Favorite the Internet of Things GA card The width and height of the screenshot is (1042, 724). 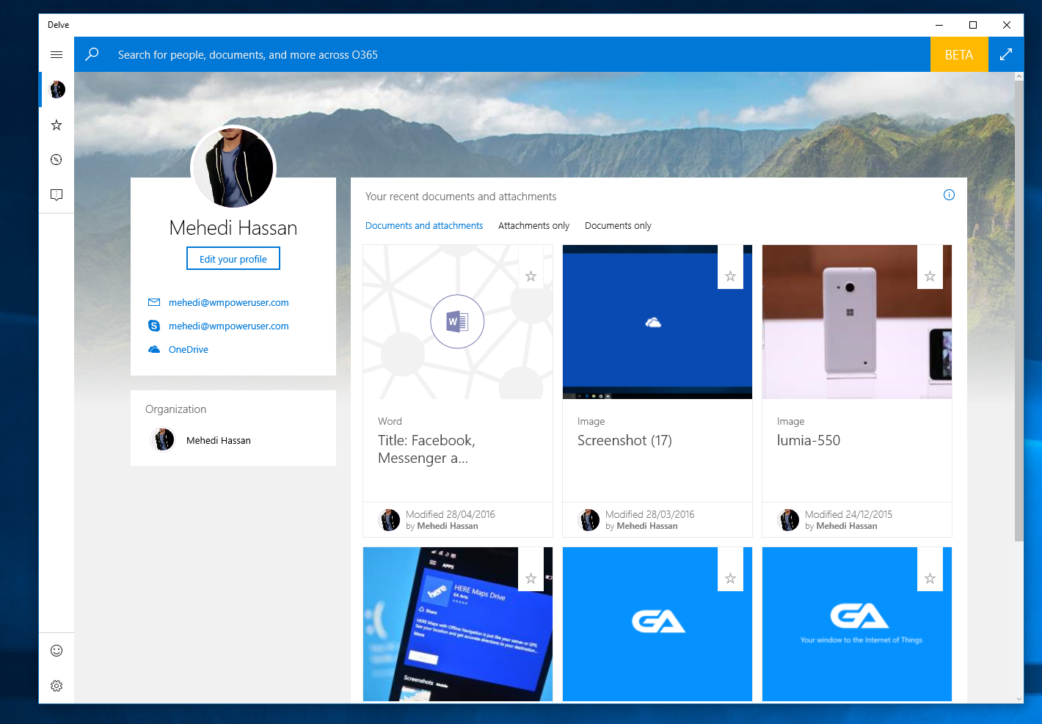point(930,578)
